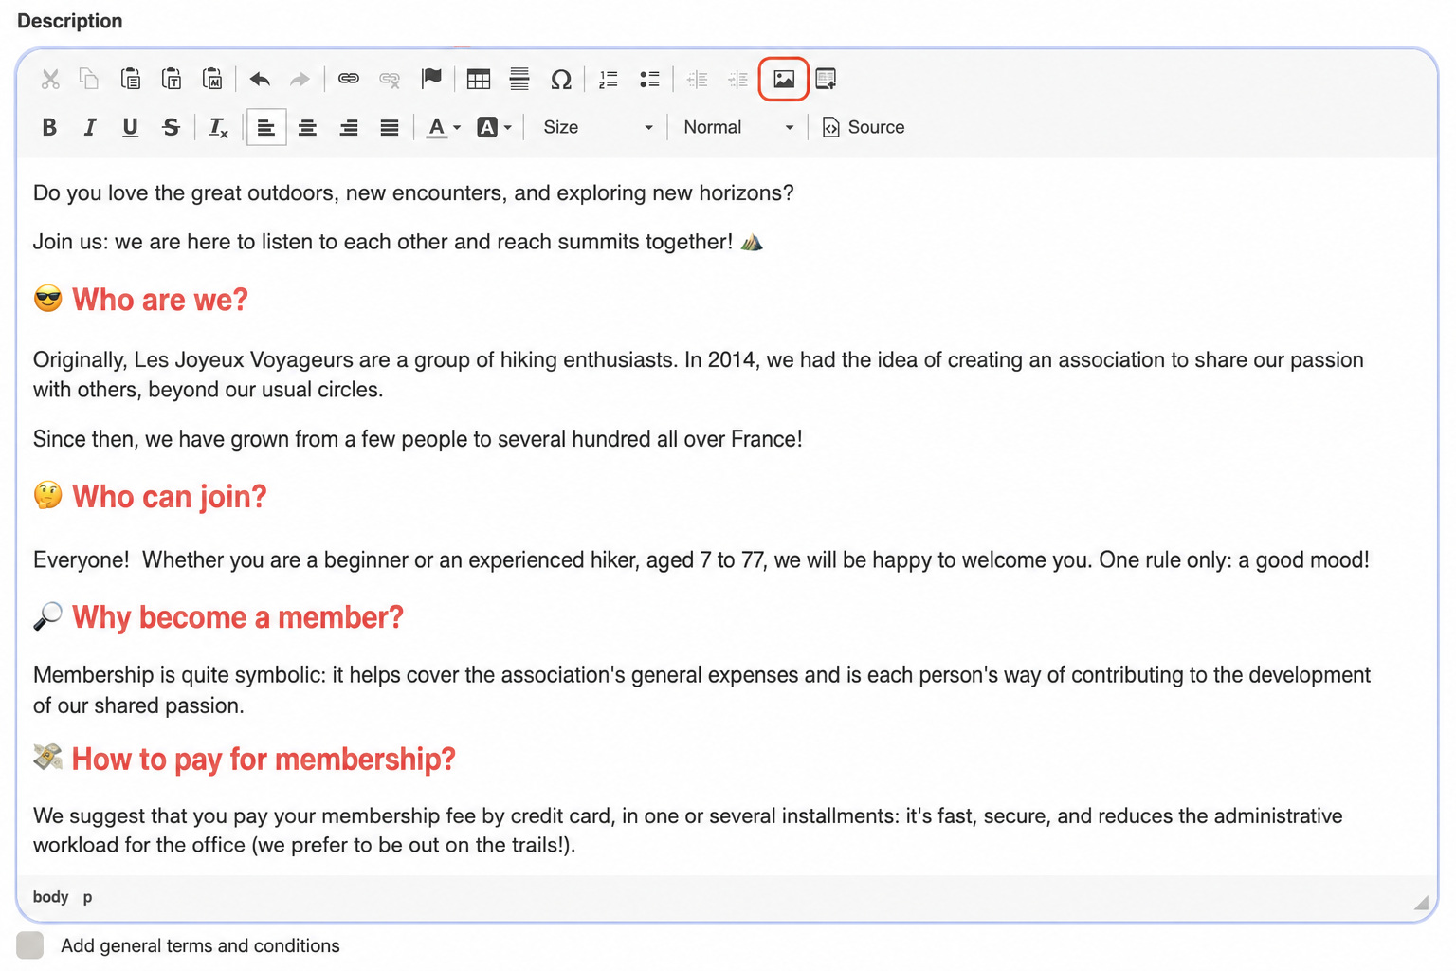
Task: Toggle underline formatting
Action: coord(131,127)
